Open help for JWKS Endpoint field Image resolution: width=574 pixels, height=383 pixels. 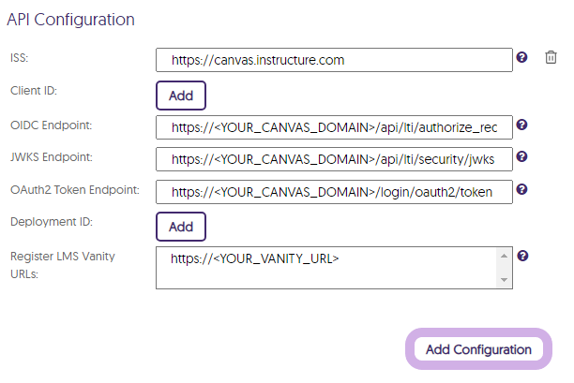click(x=521, y=156)
